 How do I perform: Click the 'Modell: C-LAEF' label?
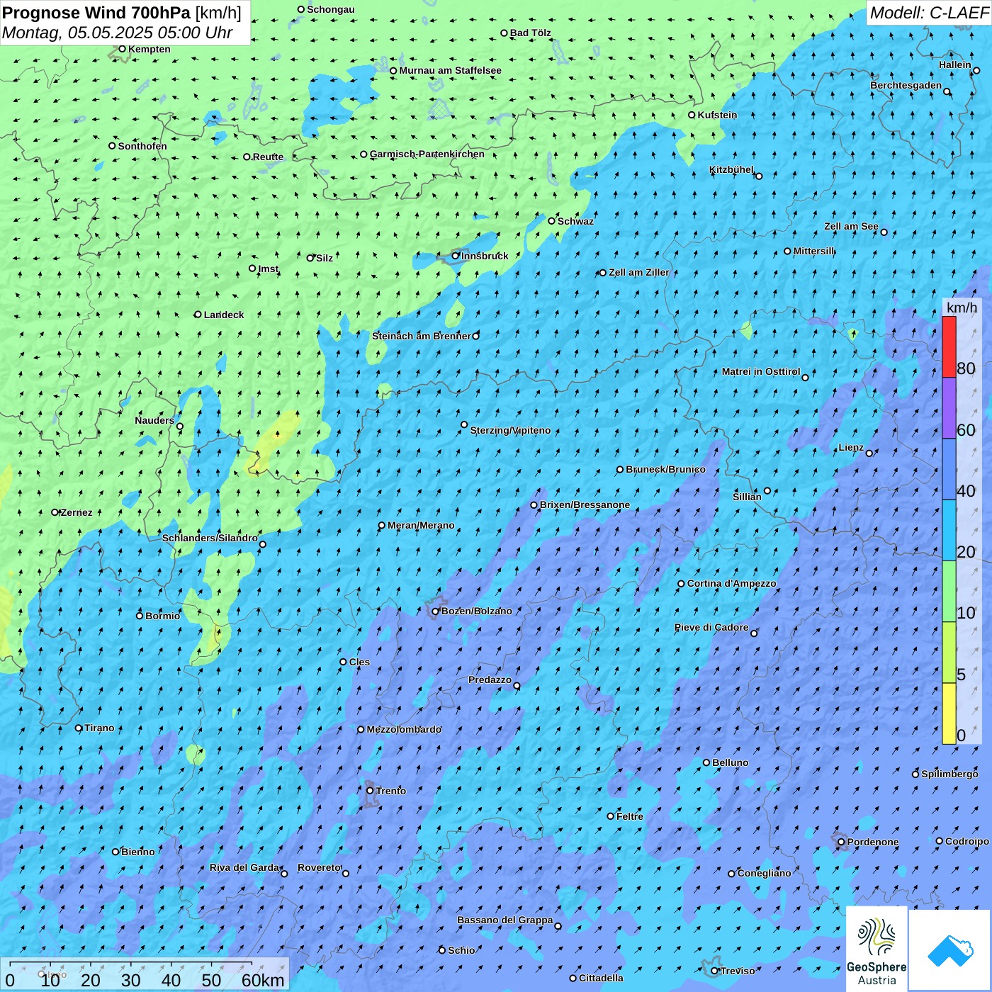929,13
